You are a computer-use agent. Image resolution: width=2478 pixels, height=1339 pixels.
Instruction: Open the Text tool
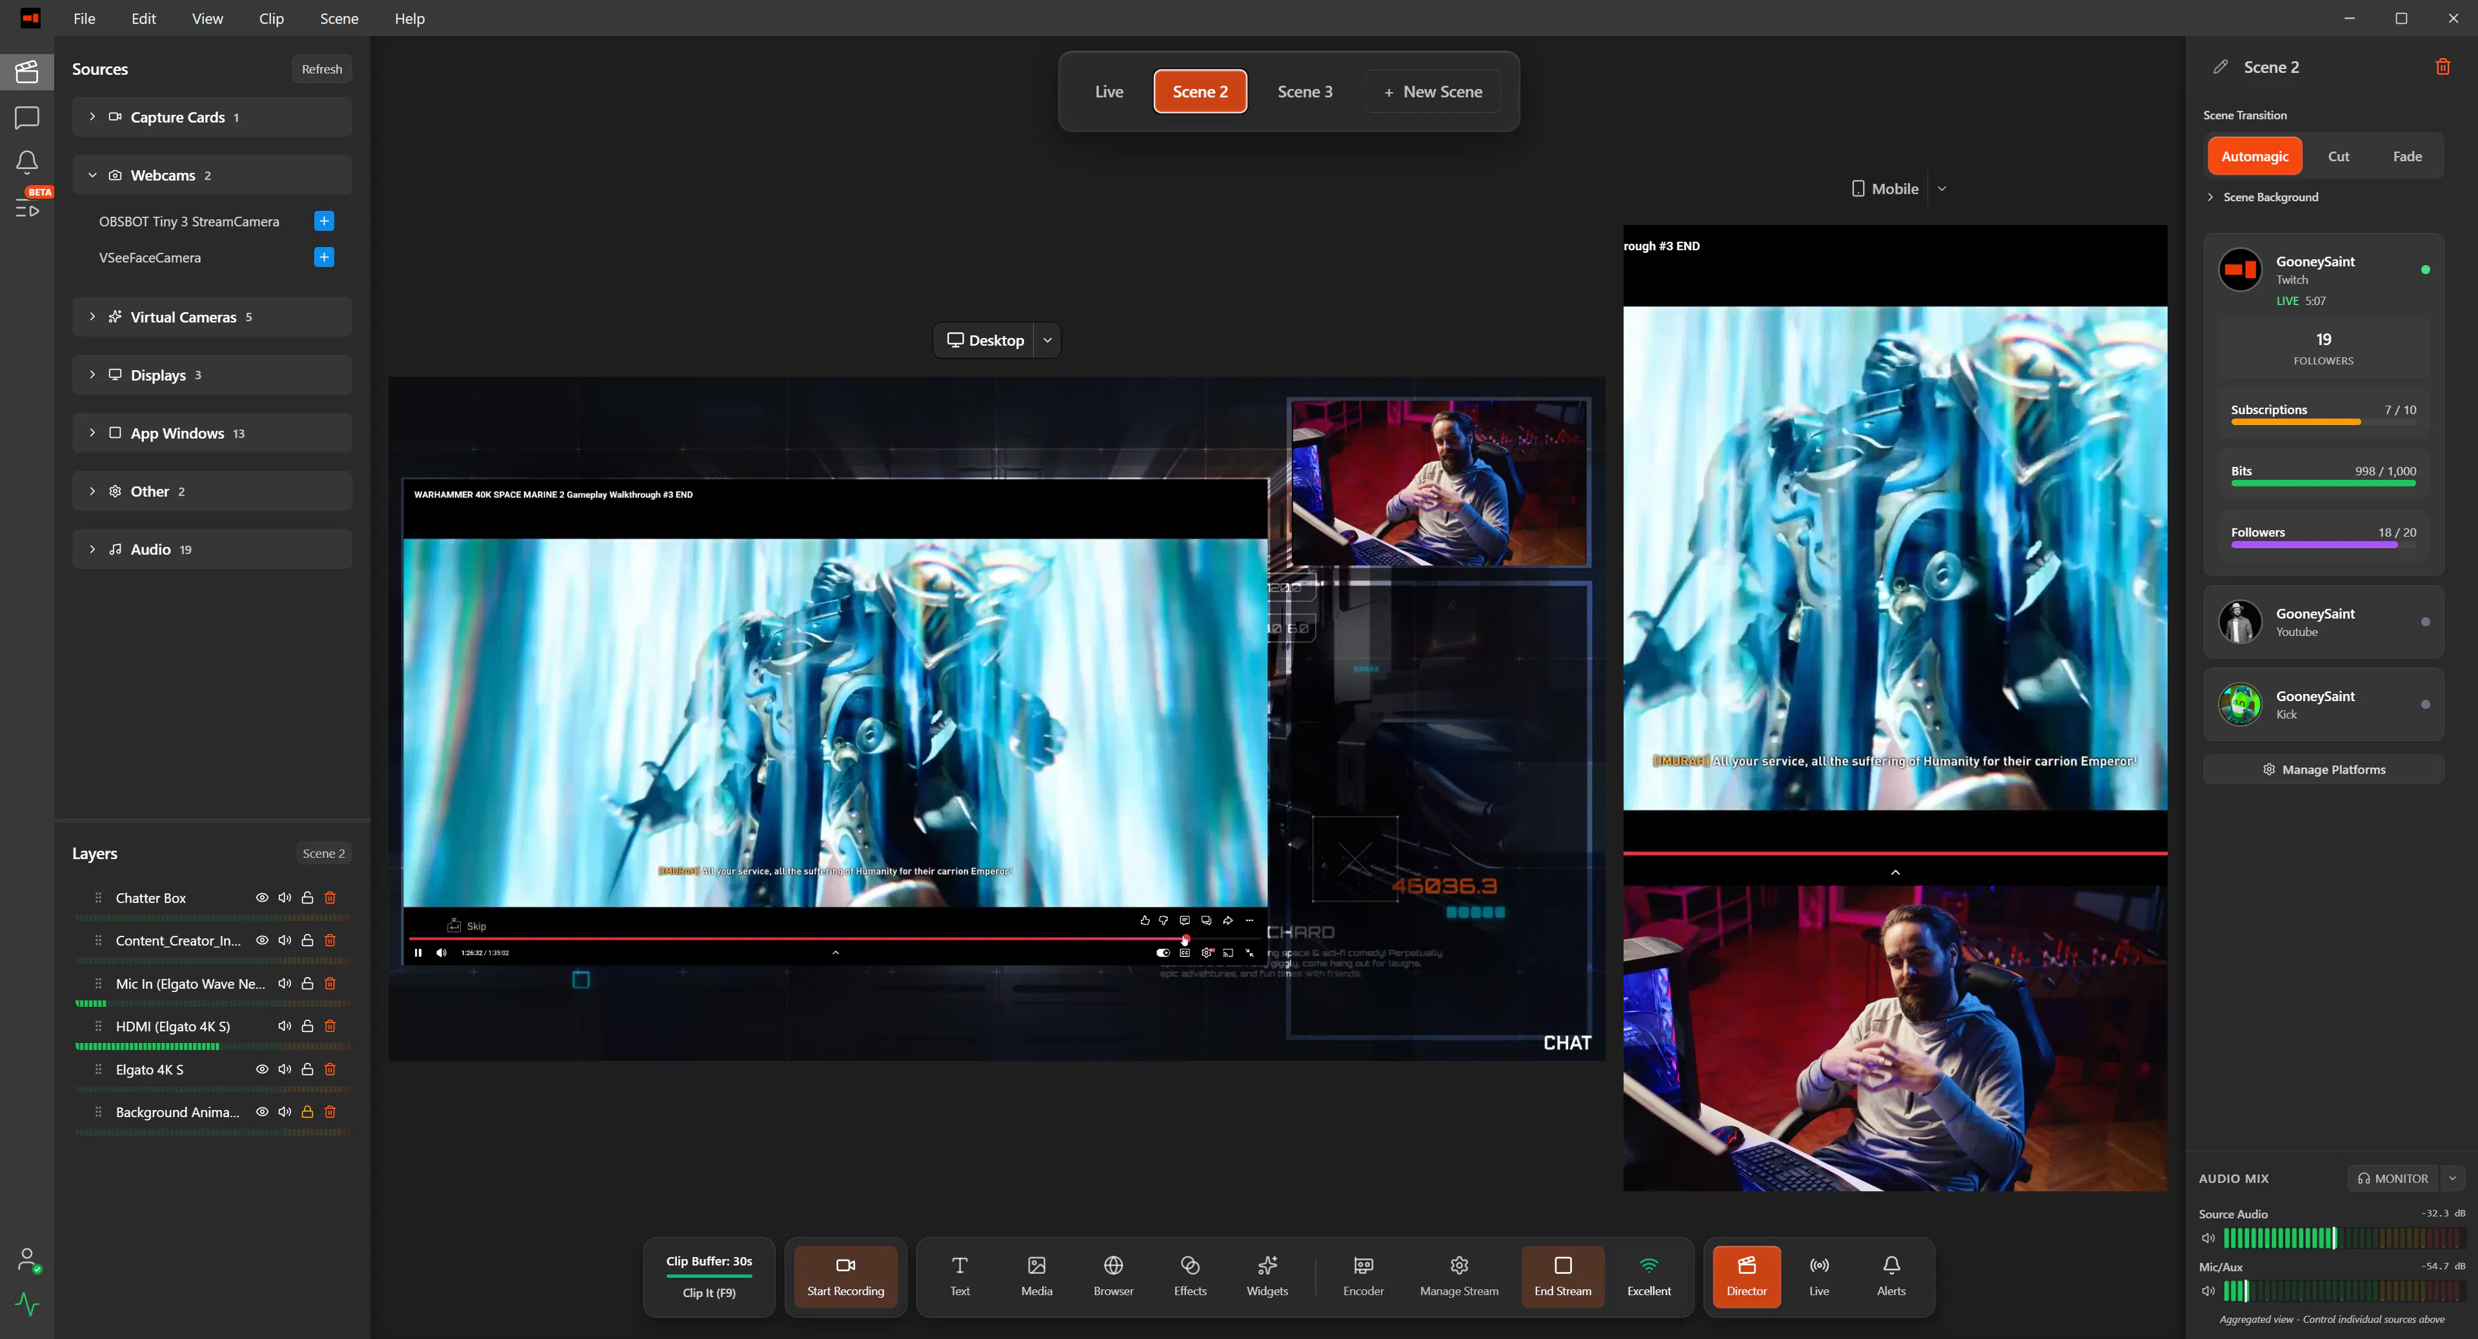click(x=959, y=1276)
